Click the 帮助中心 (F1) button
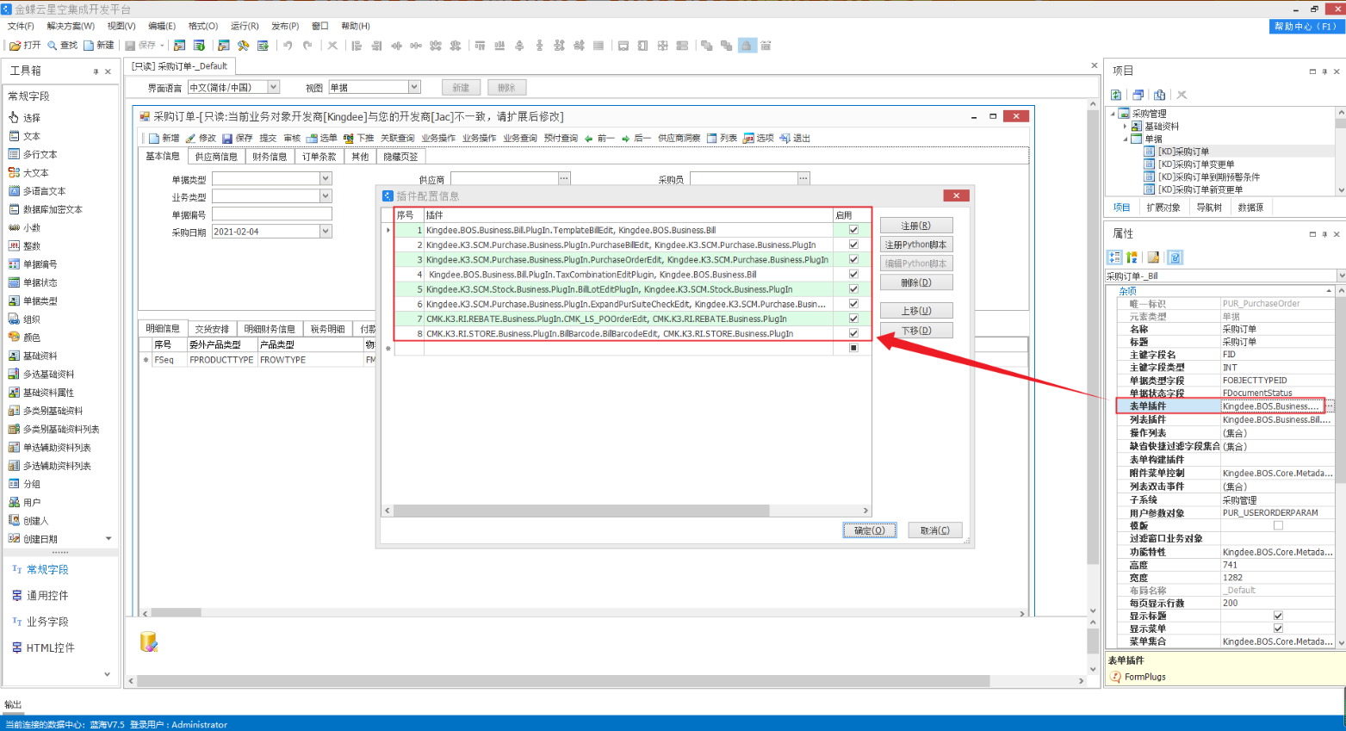This screenshot has width=1346, height=731. point(1306,27)
